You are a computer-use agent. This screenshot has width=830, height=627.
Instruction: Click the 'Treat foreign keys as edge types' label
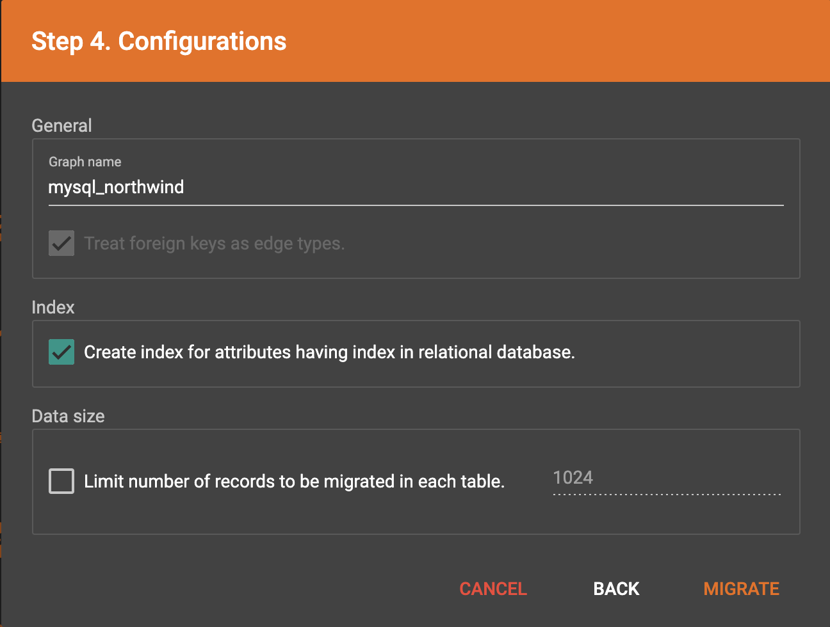[x=215, y=244]
